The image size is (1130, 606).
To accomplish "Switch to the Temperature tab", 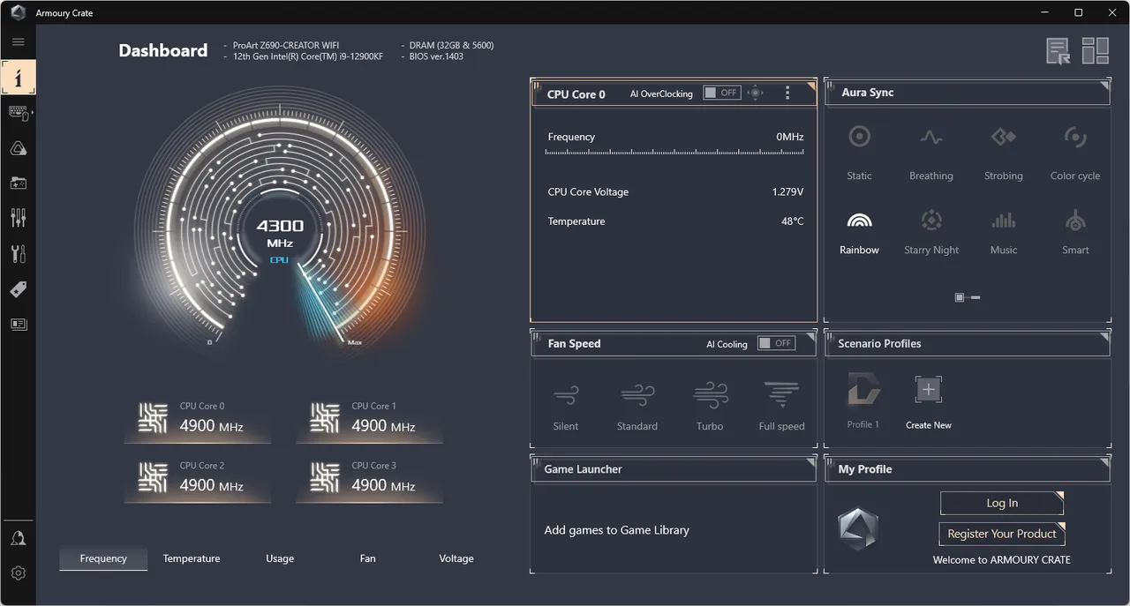I will click(x=192, y=558).
